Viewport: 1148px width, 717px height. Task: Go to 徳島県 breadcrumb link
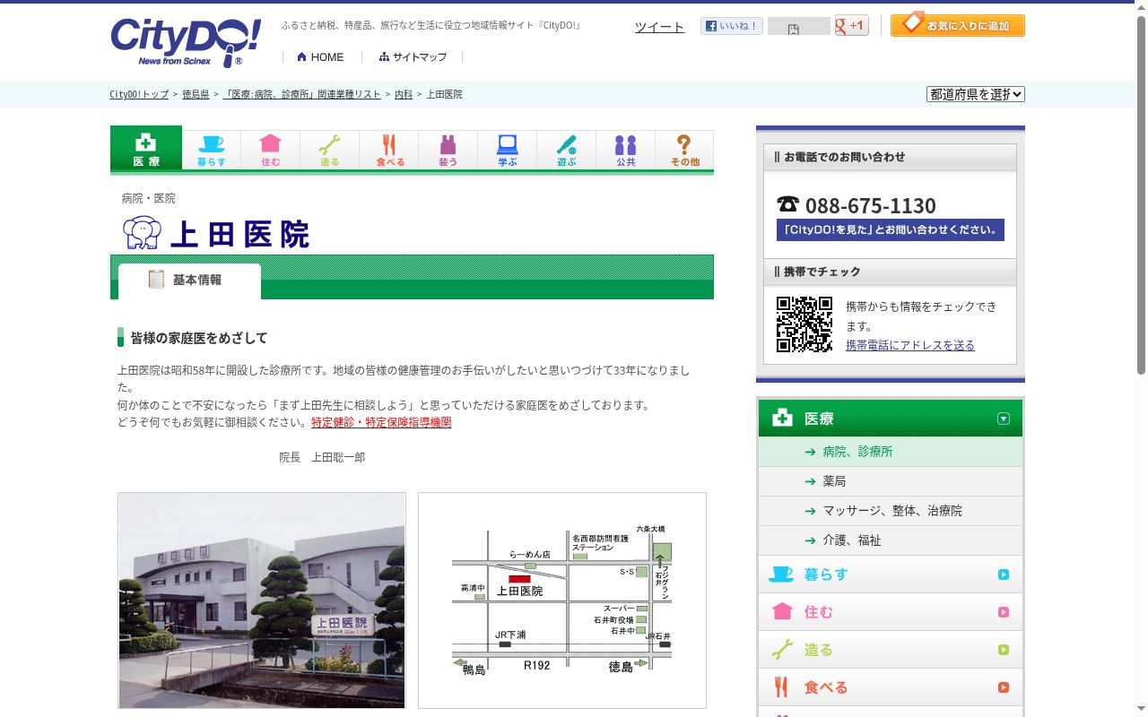click(196, 94)
